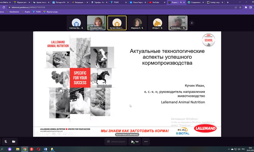Open the Чат panel
The width and height of the screenshot is (254, 152).
point(135,142)
